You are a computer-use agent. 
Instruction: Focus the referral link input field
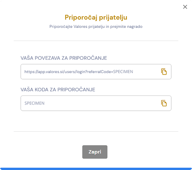pos(96,72)
